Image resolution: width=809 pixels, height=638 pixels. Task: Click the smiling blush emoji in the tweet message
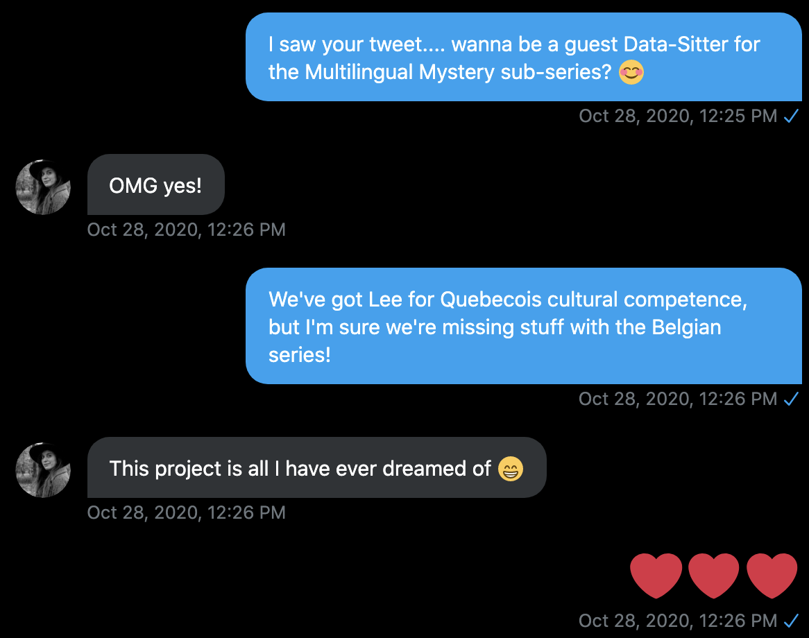(x=631, y=72)
